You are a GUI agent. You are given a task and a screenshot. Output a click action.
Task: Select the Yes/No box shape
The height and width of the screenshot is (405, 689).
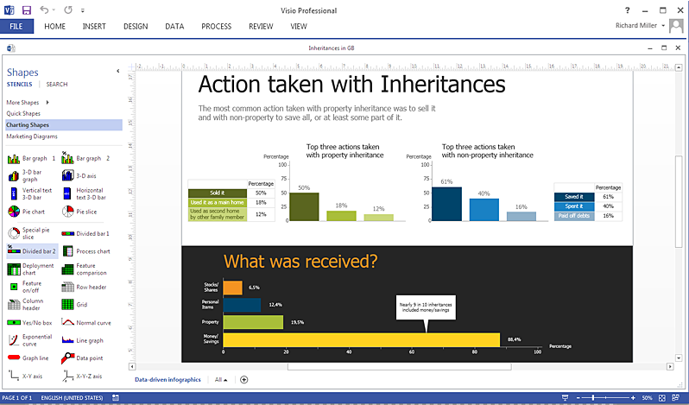[30, 322]
